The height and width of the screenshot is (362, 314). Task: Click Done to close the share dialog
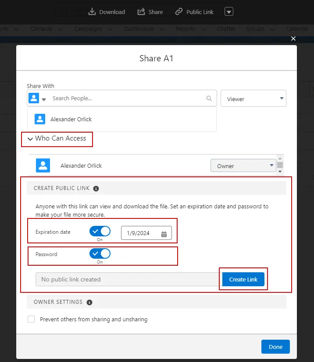pyautogui.click(x=275, y=346)
